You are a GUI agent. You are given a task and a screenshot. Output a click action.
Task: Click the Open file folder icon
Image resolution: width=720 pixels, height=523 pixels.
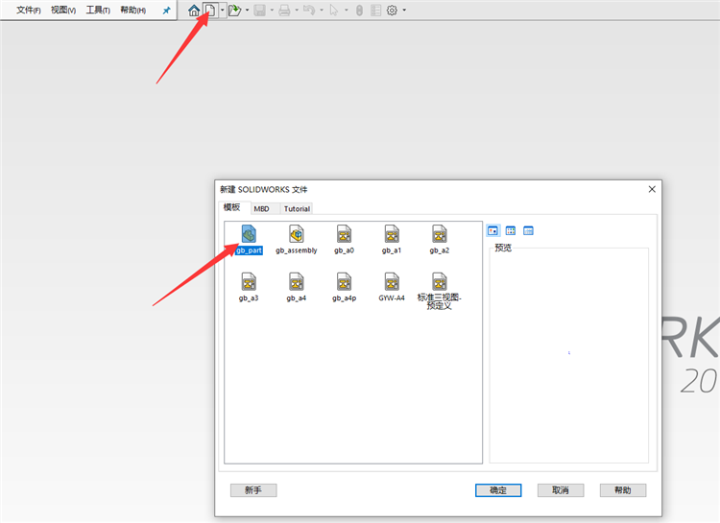[x=234, y=11]
